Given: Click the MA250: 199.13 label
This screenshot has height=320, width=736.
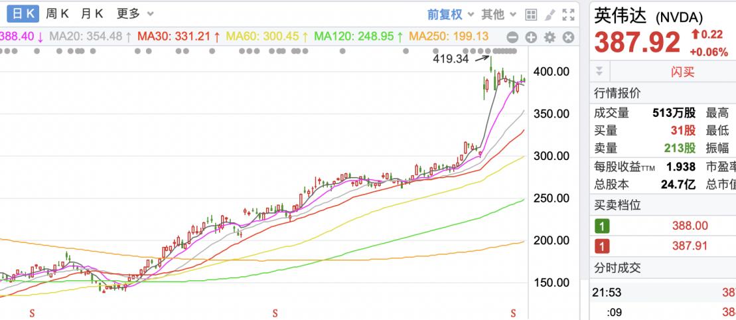Looking at the screenshot, I should tap(449, 36).
